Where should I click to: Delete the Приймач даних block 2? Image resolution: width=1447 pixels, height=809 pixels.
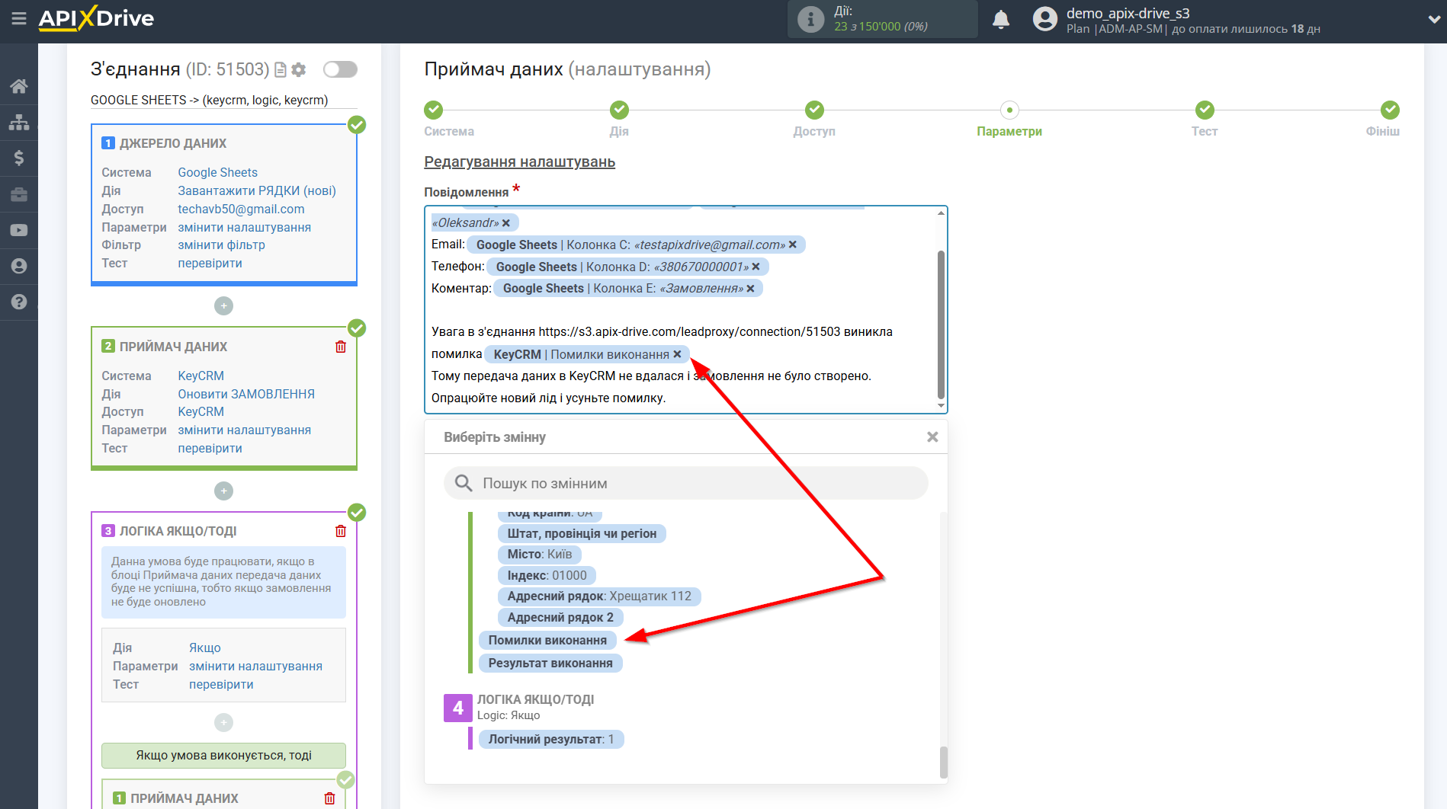click(x=341, y=347)
